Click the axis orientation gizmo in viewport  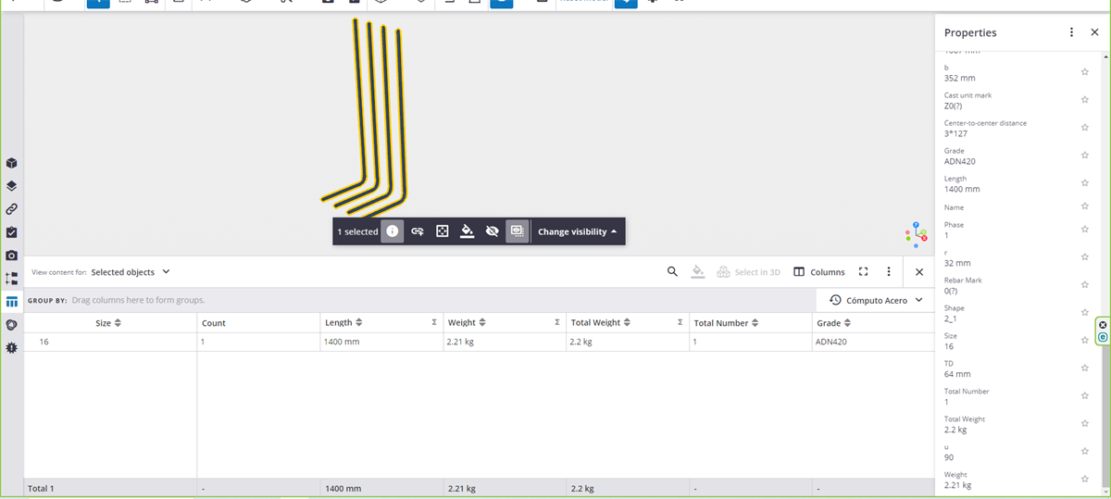pyautogui.click(x=916, y=235)
